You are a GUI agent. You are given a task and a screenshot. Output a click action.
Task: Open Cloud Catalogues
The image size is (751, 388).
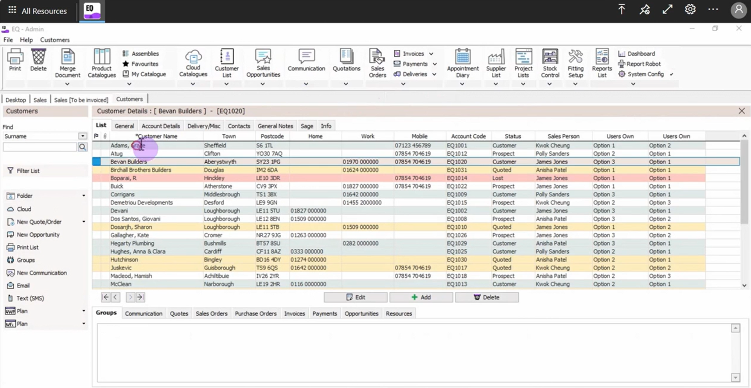193,63
